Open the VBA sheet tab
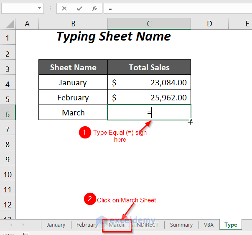This screenshot has height=235, width=252. tap(209, 225)
